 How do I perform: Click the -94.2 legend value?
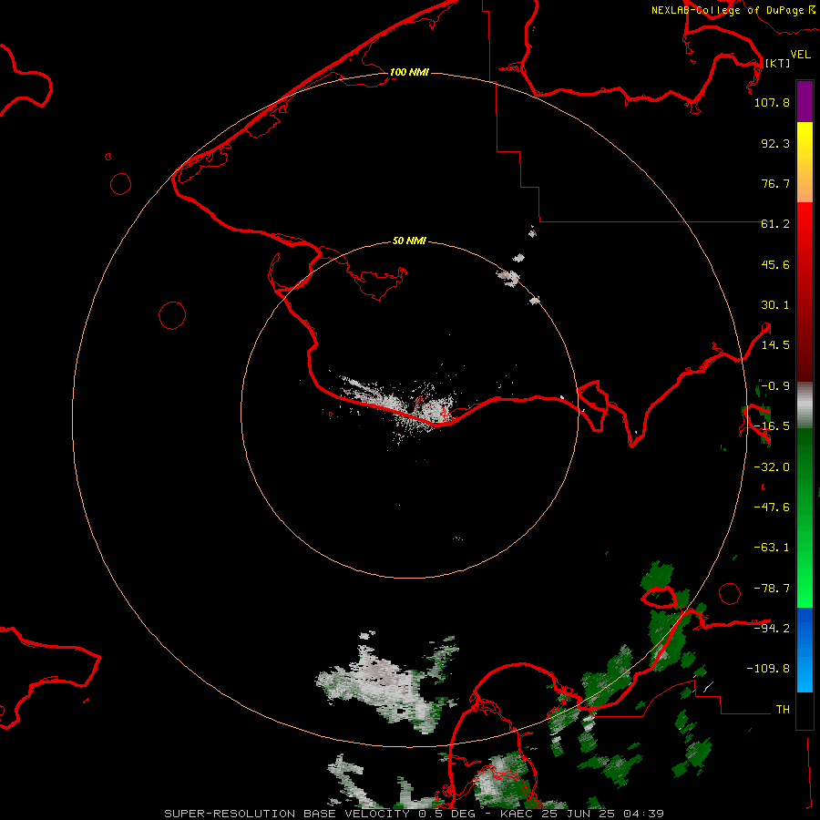point(772,628)
